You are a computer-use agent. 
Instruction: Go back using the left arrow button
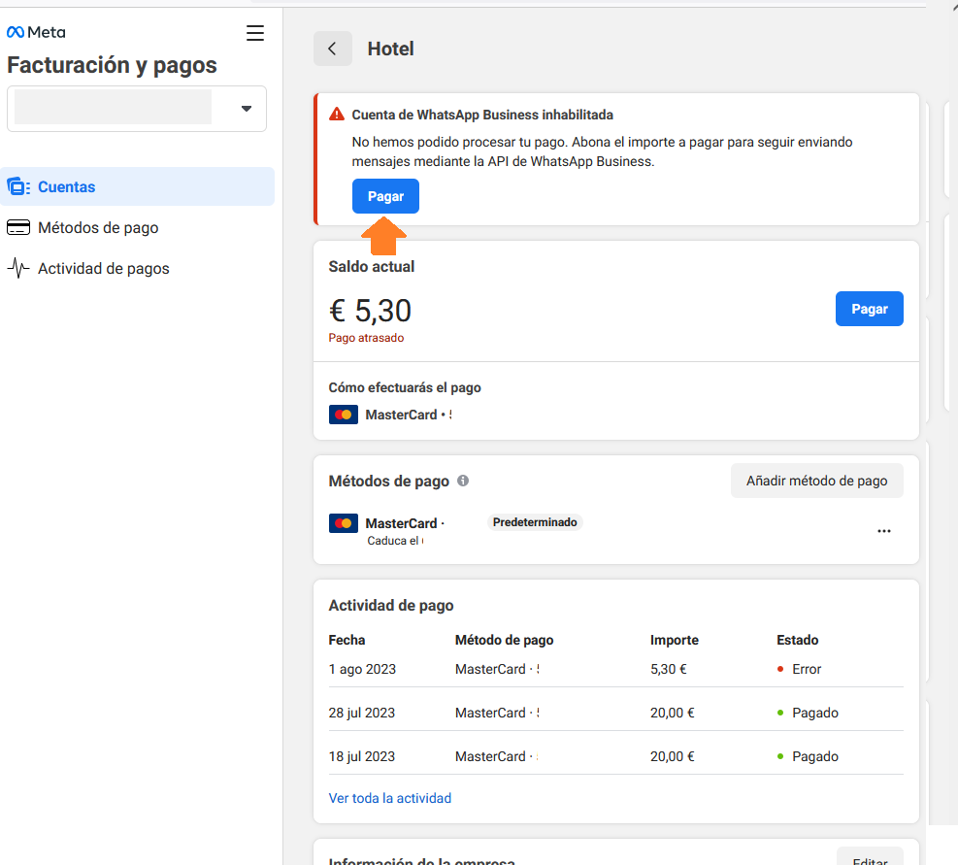332,49
